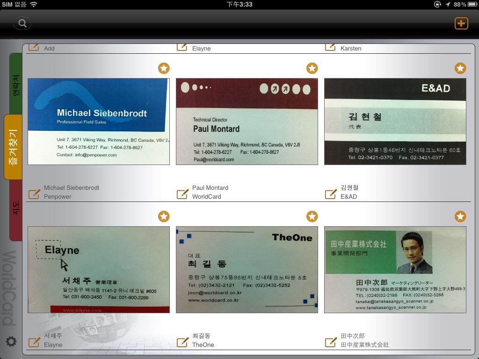This screenshot has width=479, height=359.
Task: Open the Paul Montard name label
Action: point(210,188)
